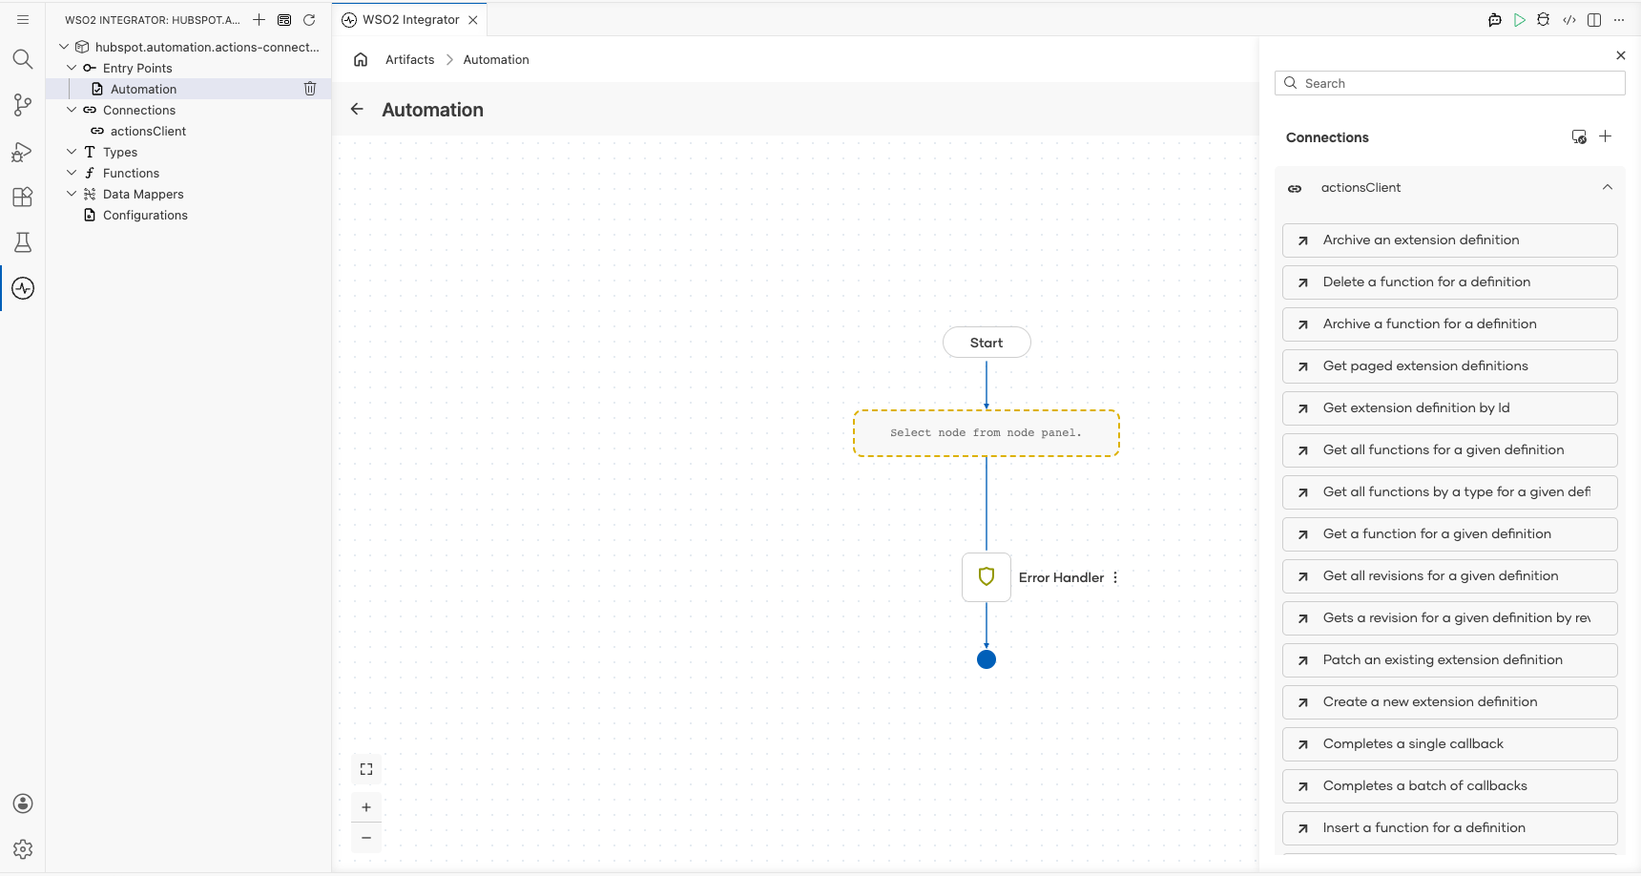1641x876 pixels.
Task: Choose Gets a revision for a given definition
Action: (x=1449, y=618)
